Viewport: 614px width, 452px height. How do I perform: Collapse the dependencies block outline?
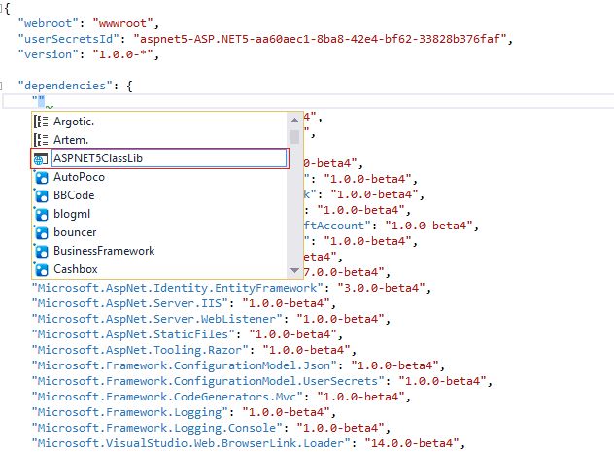pos(1,86)
